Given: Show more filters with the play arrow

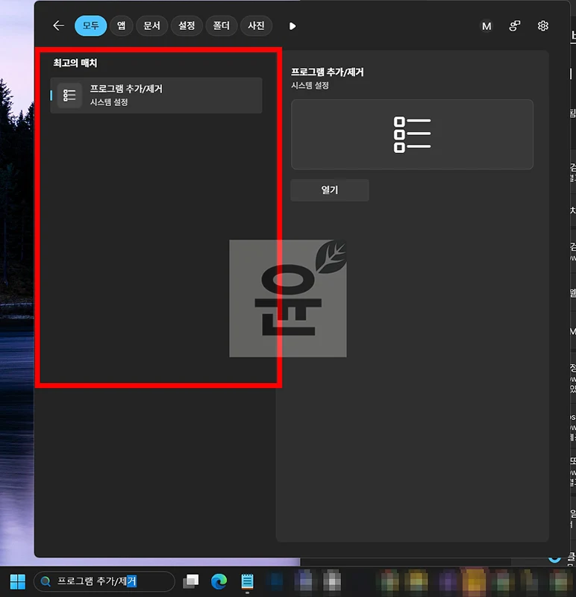Looking at the screenshot, I should coord(292,26).
